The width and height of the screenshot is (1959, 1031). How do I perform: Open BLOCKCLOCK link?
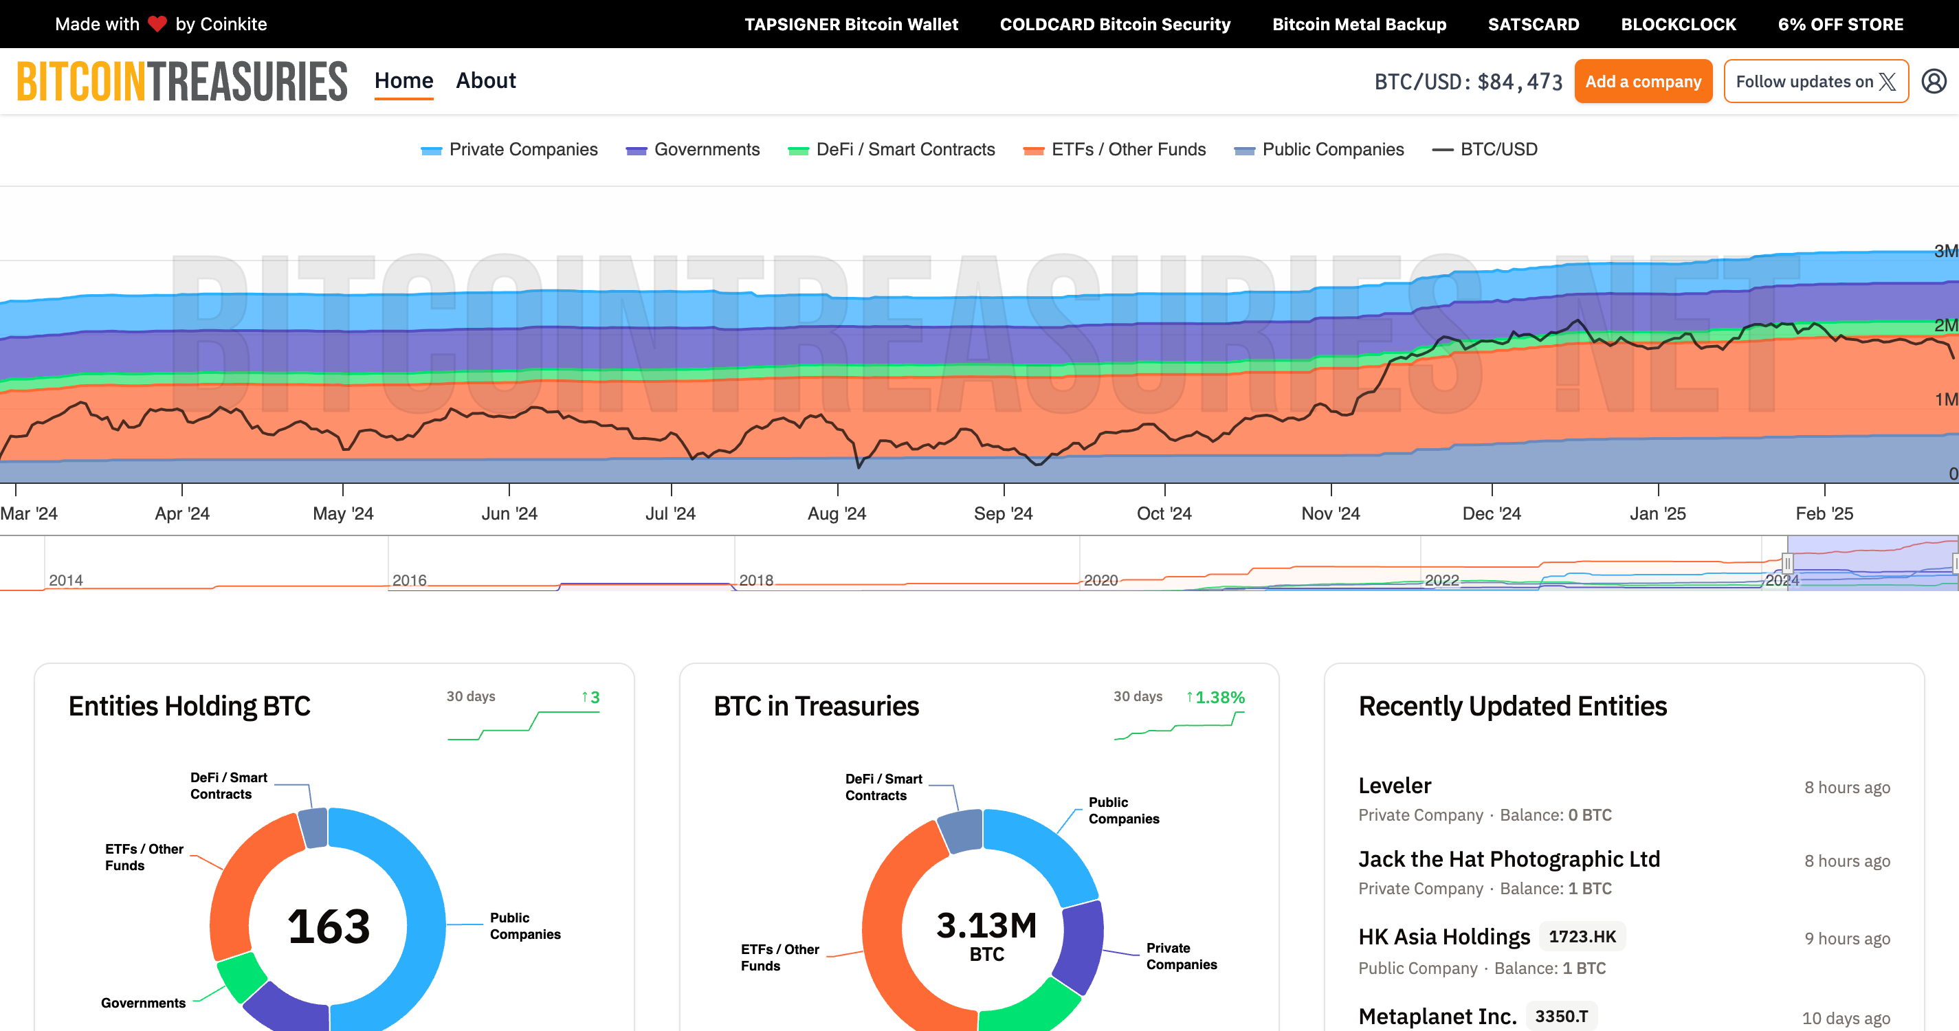1679,24
